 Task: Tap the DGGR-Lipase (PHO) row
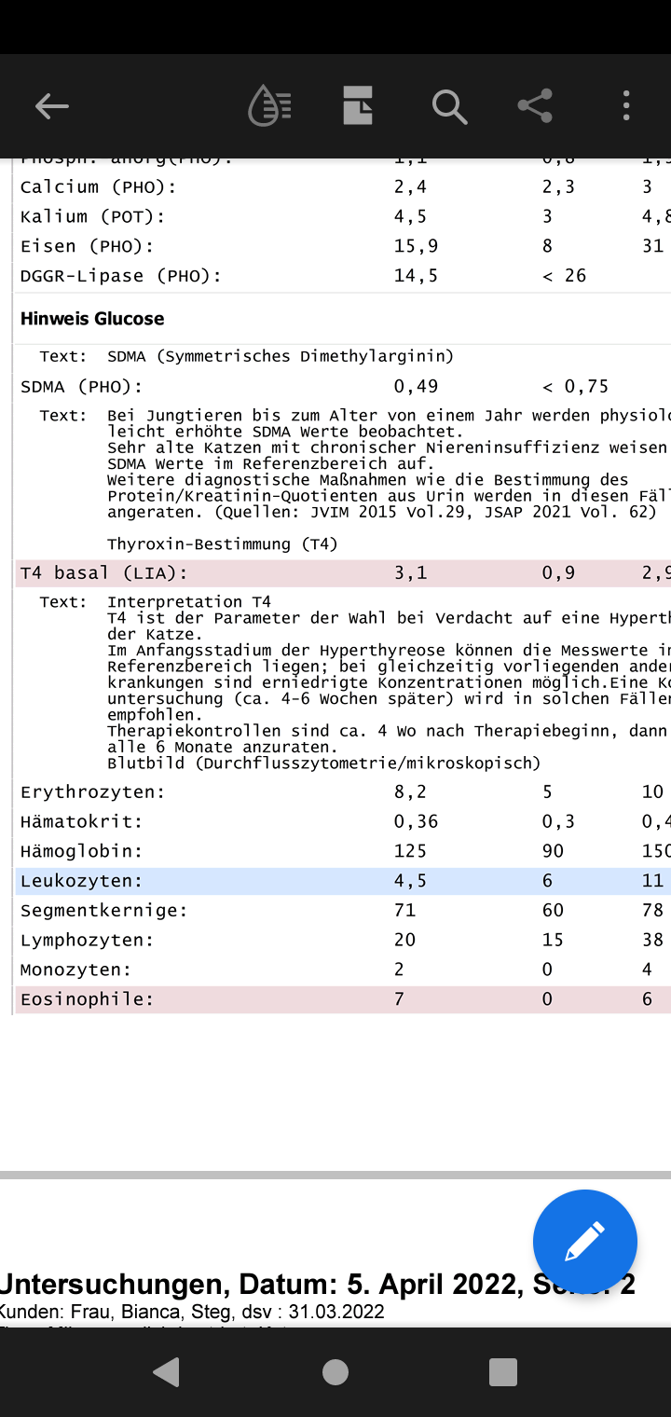(343, 276)
